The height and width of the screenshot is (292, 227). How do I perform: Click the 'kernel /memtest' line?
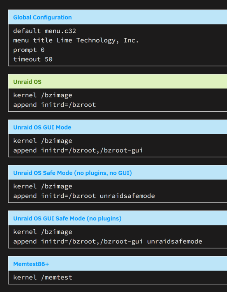coord(43,278)
